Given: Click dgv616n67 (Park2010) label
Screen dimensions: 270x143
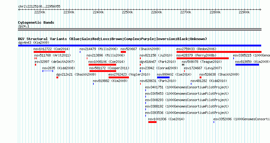Looking at the screenshot, I should (158, 62).
